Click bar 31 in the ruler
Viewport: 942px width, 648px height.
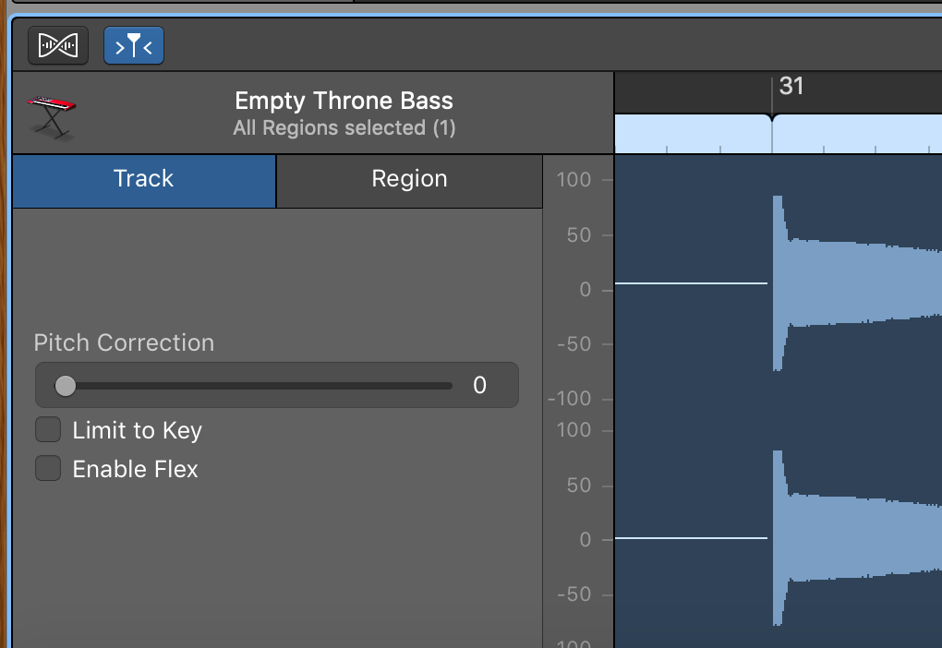(791, 88)
